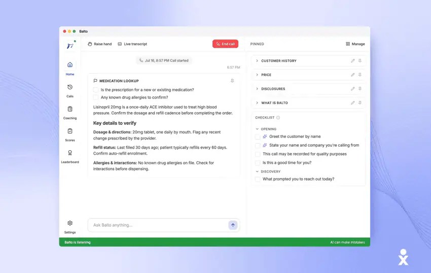Click the flag icon beside Medication Lookup
This screenshot has height=273, width=431.
click(95, 81)
